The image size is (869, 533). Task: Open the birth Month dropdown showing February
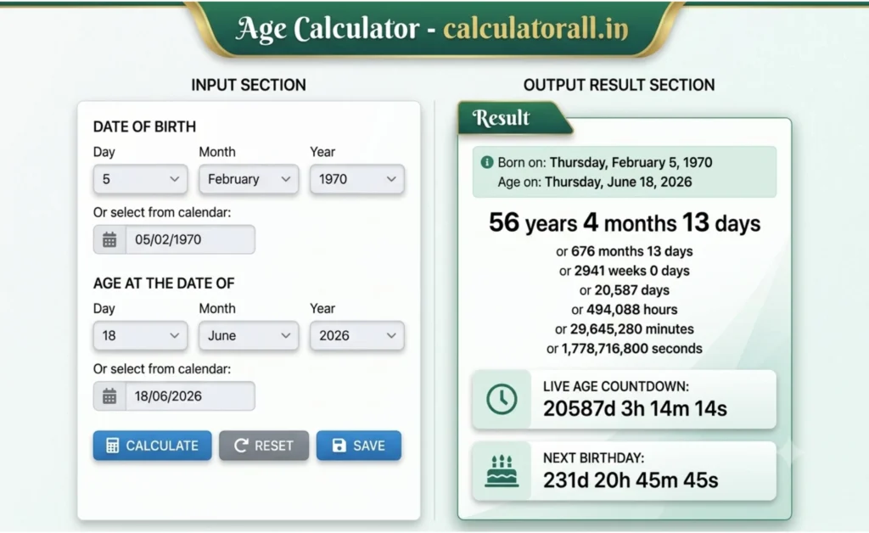pos(249,179)
